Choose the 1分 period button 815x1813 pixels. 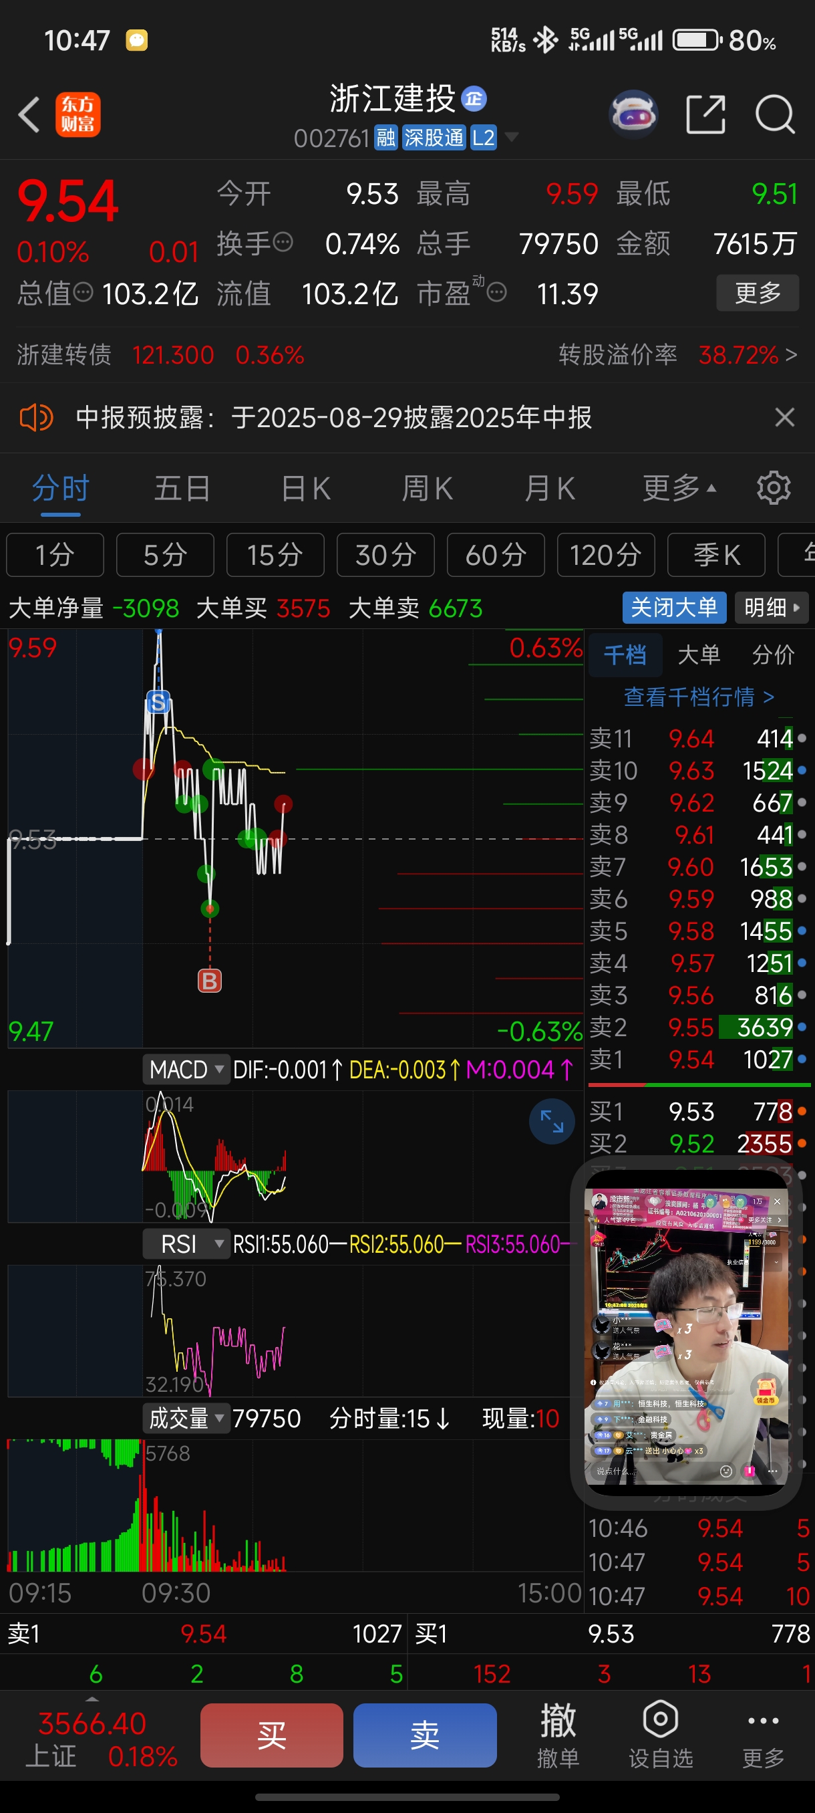coord(55,556)
